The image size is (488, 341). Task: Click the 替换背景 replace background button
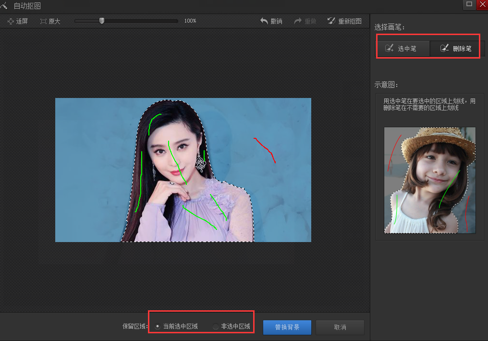[x=287, y=327]
